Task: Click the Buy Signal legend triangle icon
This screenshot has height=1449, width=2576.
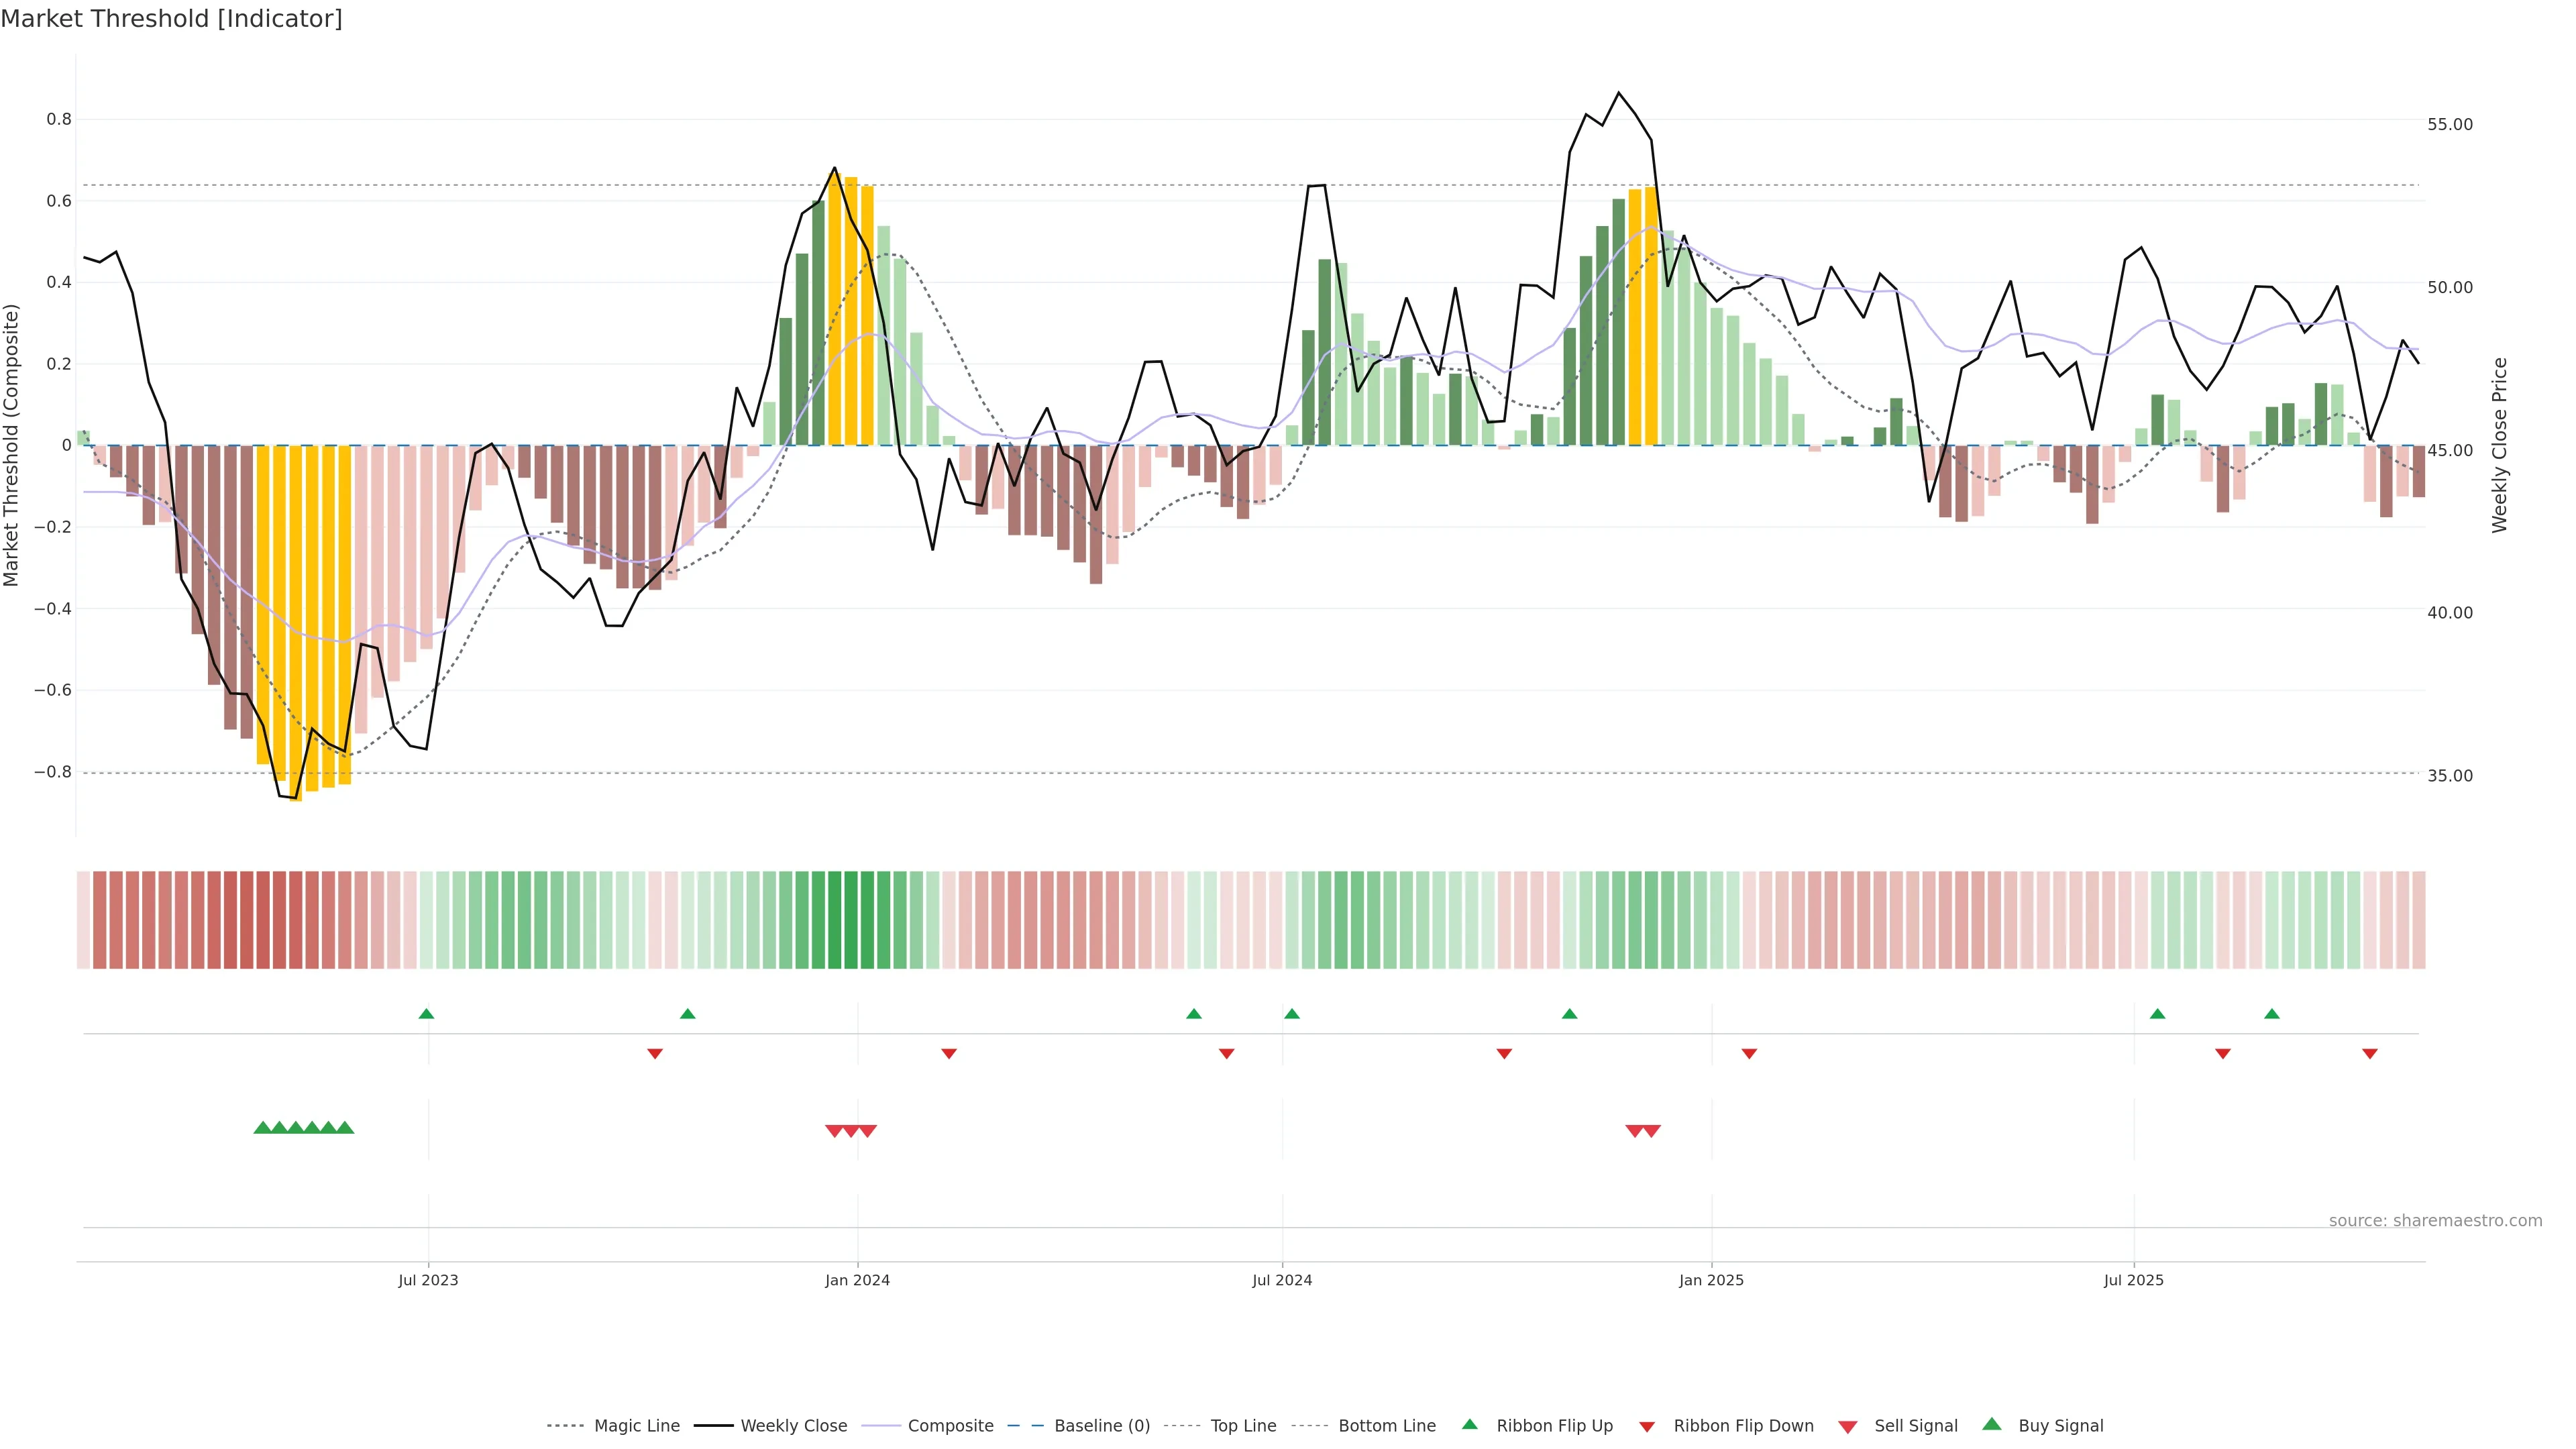Action: [1992, 1424]
